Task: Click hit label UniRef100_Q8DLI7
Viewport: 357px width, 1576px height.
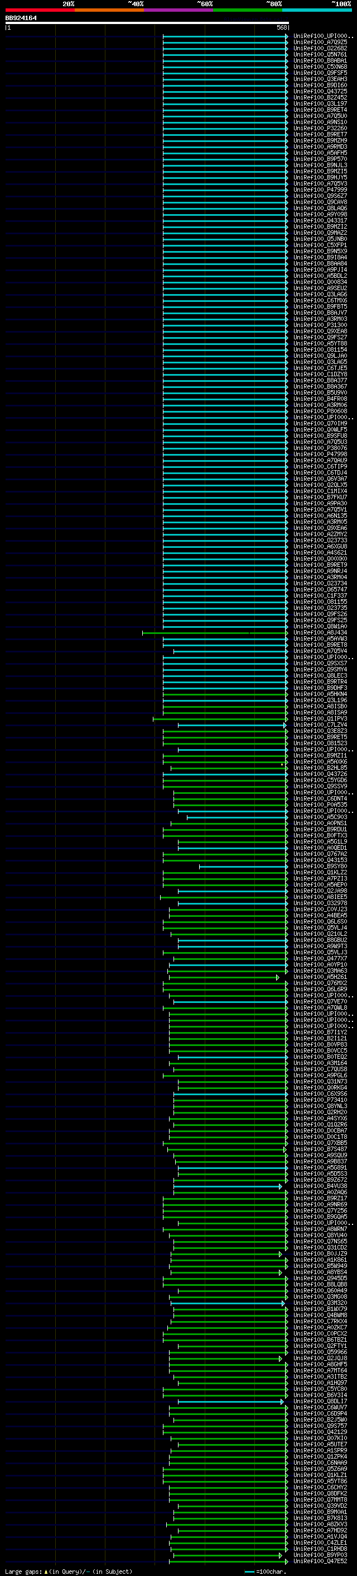Action: [x=320, y=1402]
